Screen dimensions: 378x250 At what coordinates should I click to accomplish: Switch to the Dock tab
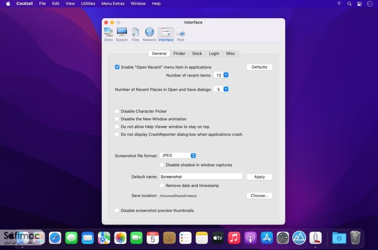pos(197,53)
